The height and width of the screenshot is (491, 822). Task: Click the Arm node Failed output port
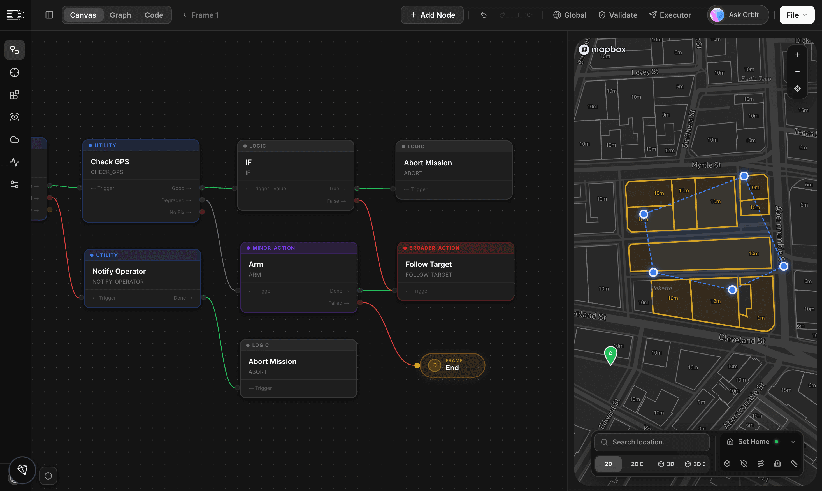360,302
